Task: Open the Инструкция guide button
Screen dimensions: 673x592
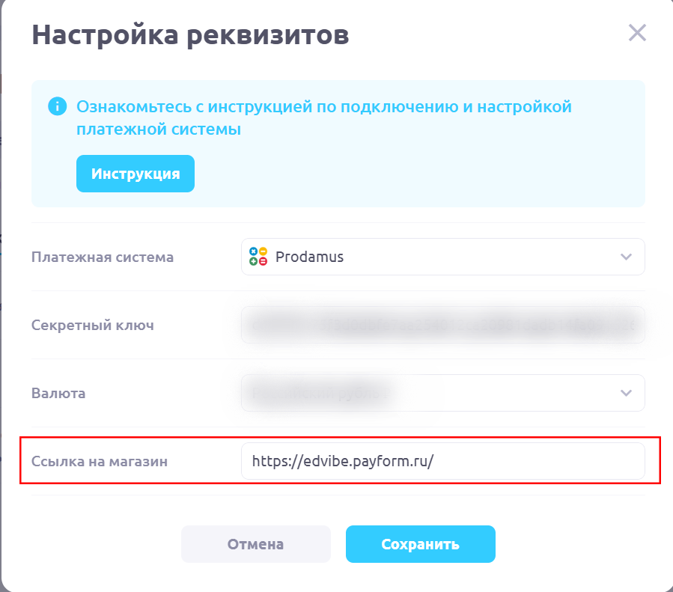Action: (135, 174)
